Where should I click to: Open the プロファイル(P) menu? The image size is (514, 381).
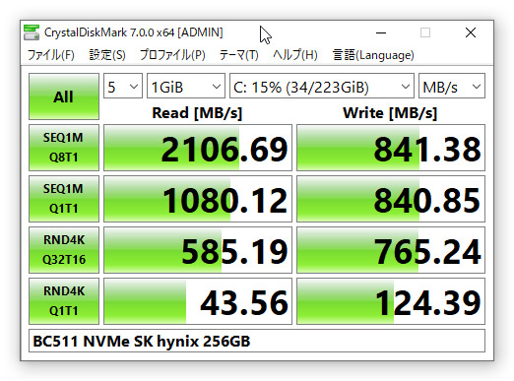pyautogui.click(x=172, y=55)
